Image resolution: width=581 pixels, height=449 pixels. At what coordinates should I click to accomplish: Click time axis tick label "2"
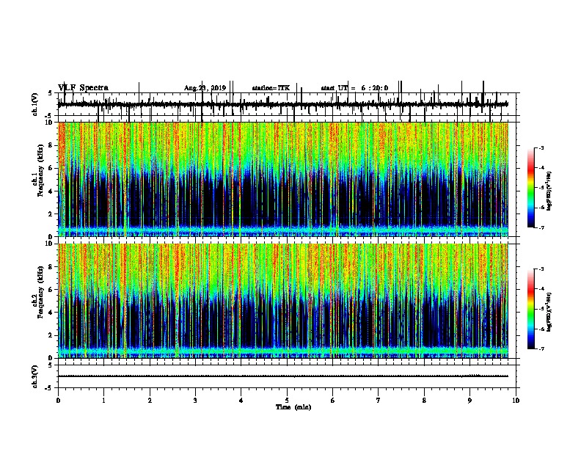click(150, 401)
